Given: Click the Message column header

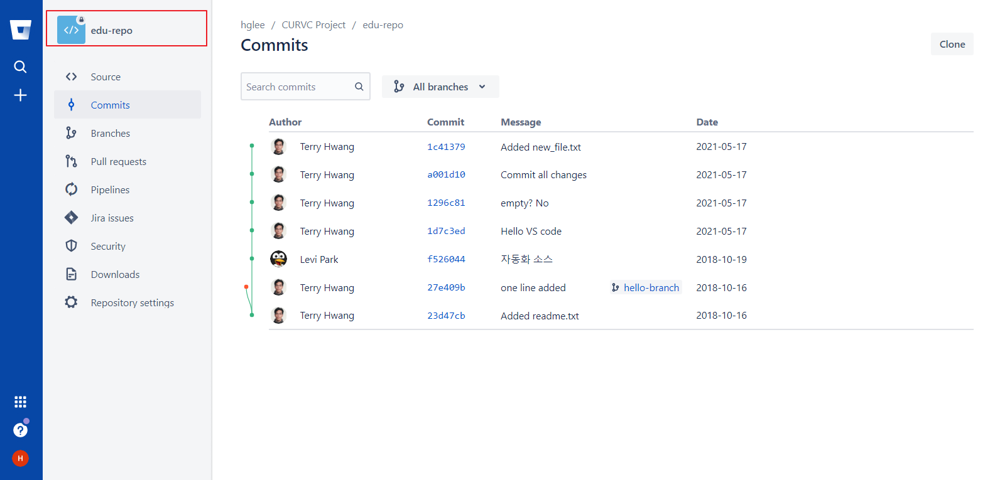Looking at the screenshot, I should click(521, 122).
